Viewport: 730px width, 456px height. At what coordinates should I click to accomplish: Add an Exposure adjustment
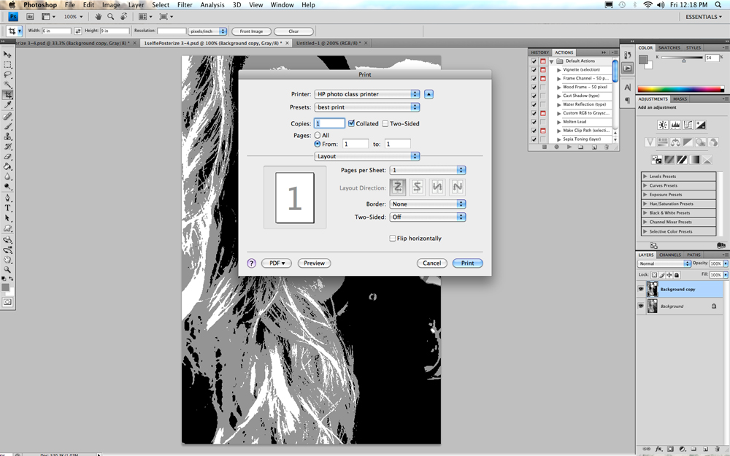click(x=700, y=125)
